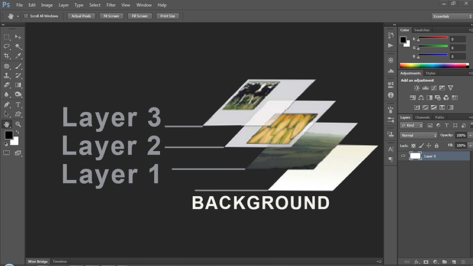
Task: Open the Color panel options menu
Action: 470,30
